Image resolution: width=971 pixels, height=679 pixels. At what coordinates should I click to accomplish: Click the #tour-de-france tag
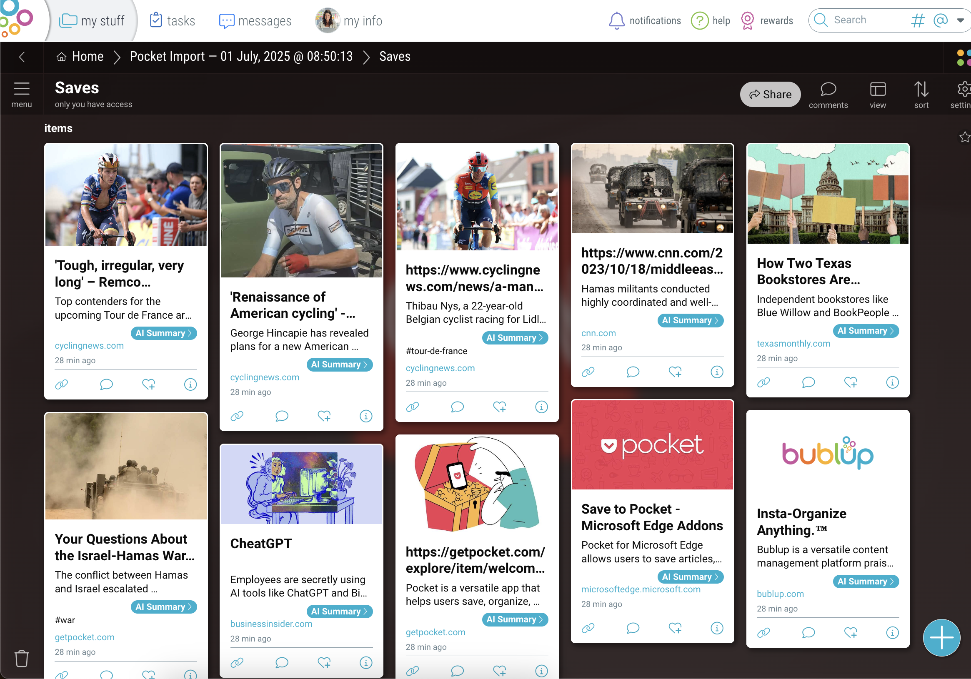(436, 351)
